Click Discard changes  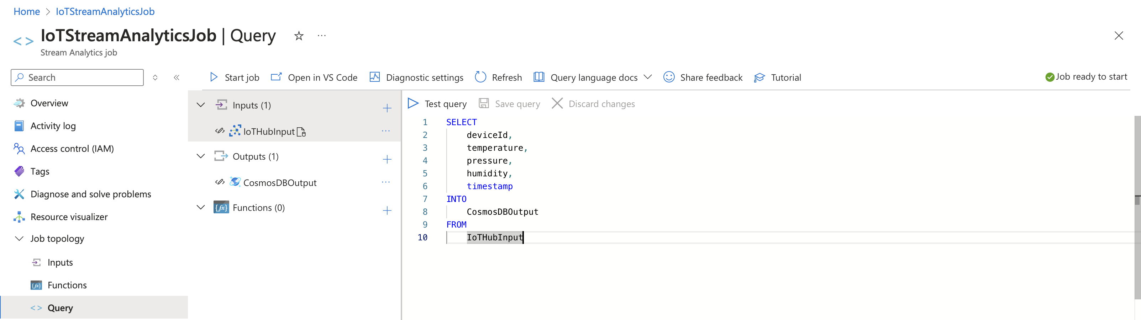pos(593,103)
